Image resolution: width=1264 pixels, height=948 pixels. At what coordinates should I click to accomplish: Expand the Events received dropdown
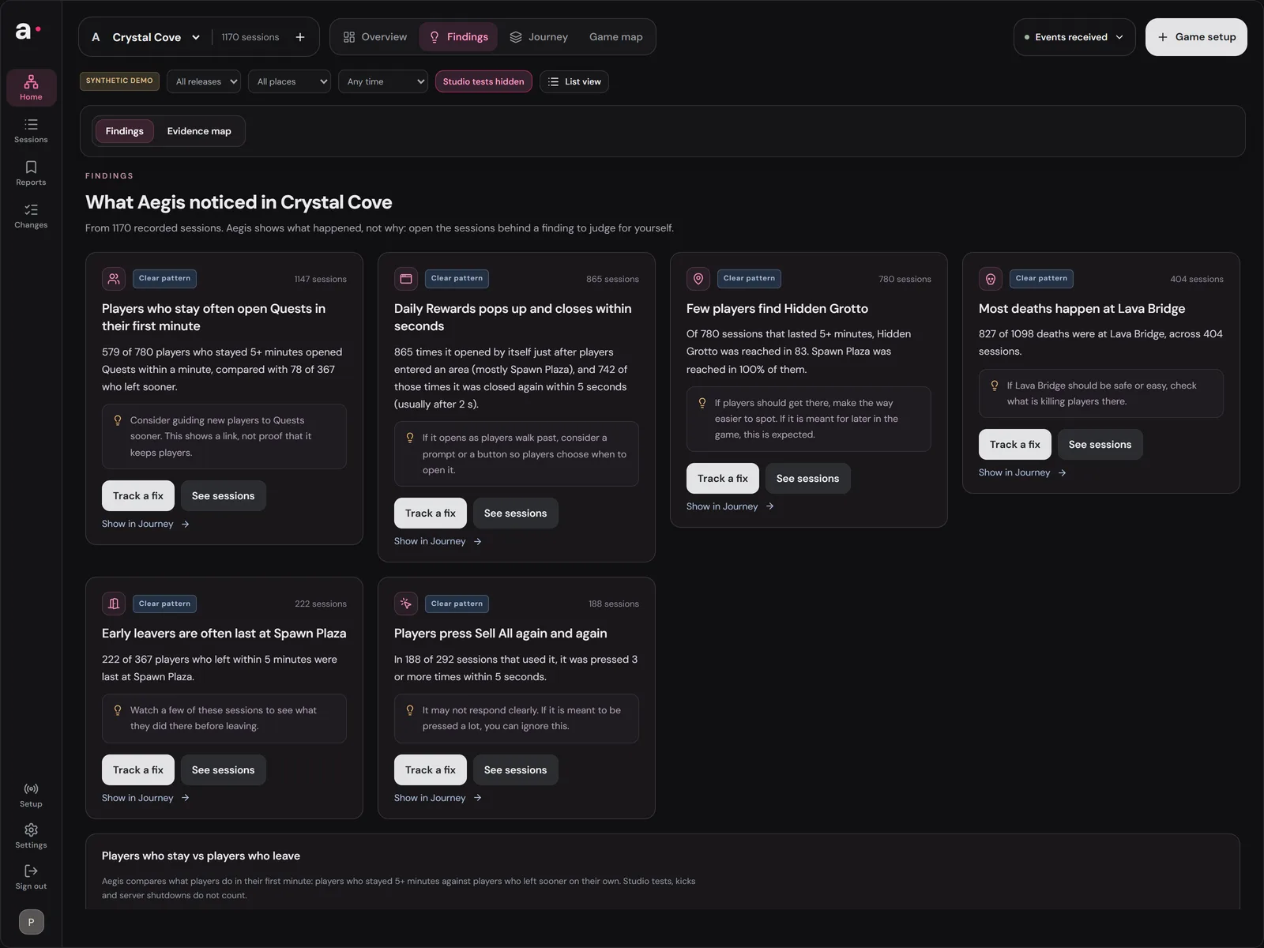pos(1074,37)
